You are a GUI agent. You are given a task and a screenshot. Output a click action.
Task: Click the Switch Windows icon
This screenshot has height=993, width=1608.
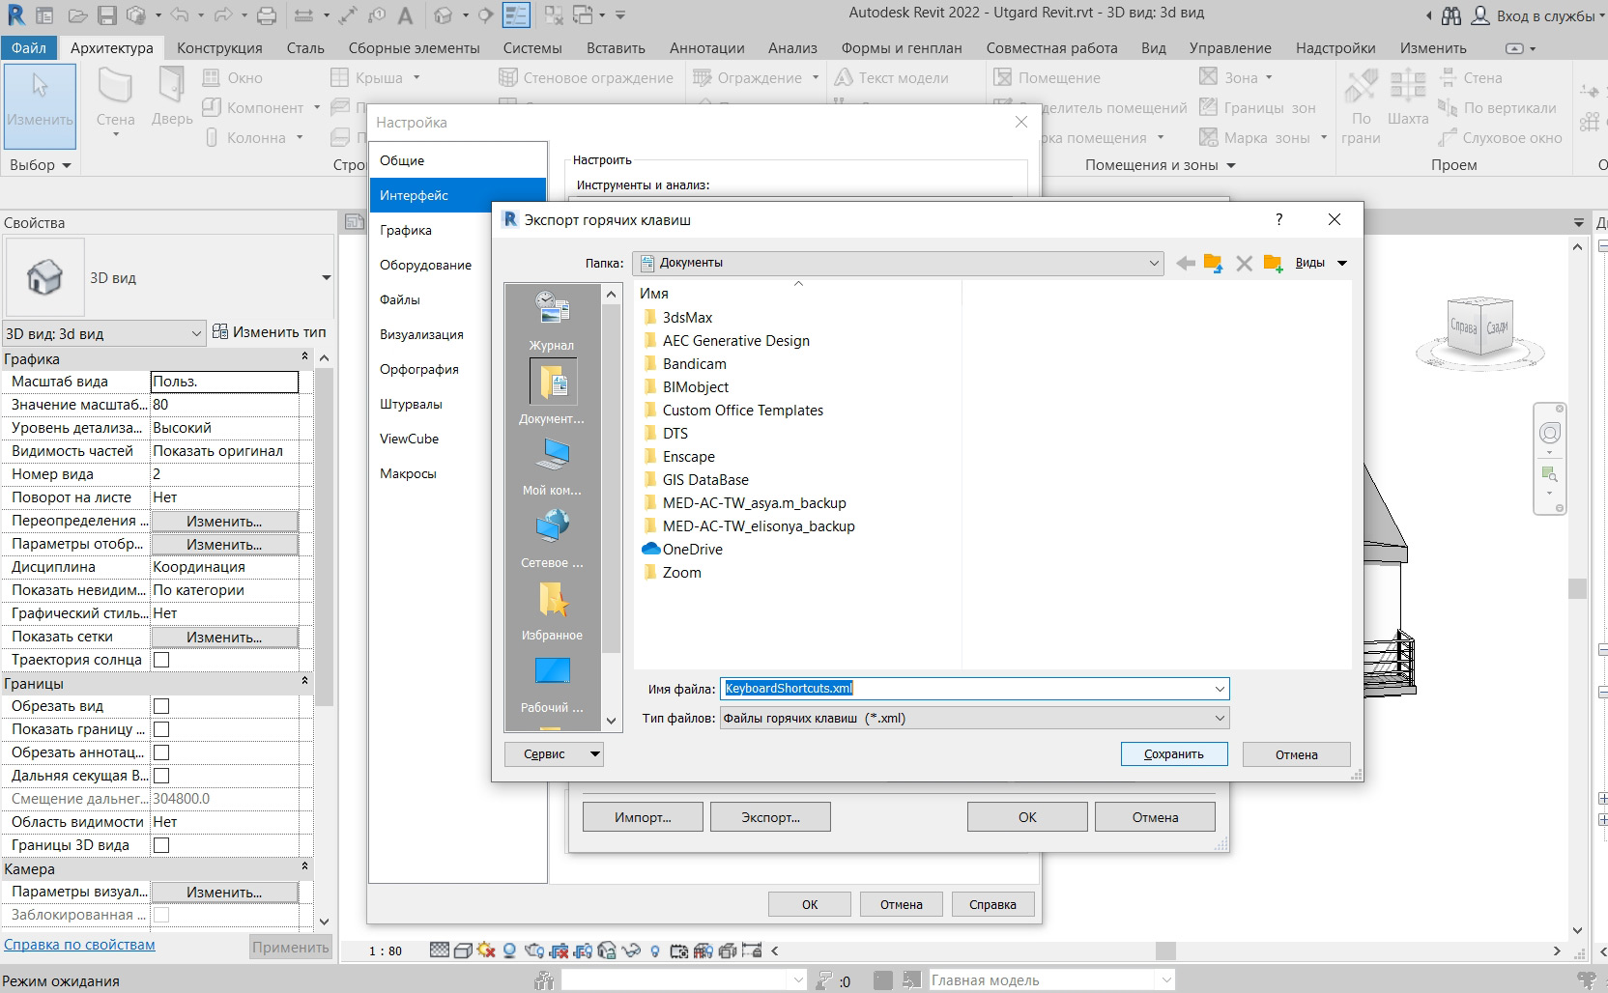coord(583,15)
